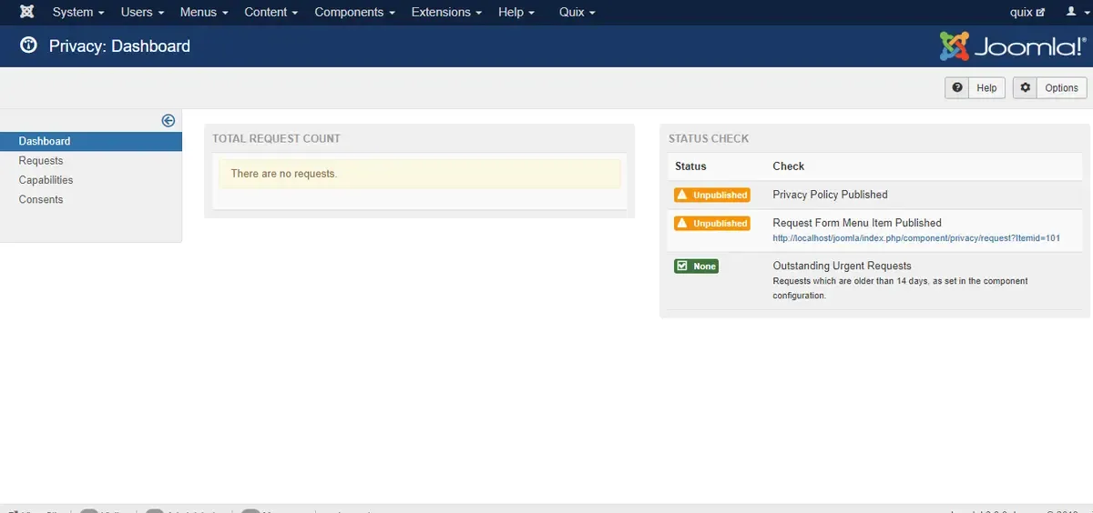Open the Content menu
The height and width of the screenshot is (513, 1093).
(271, 12)
